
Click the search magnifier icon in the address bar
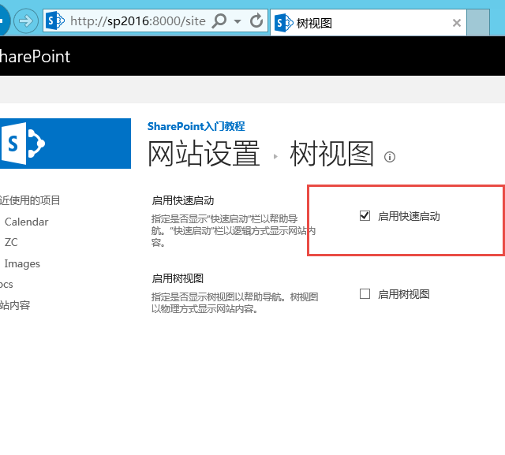pos(219,21)
